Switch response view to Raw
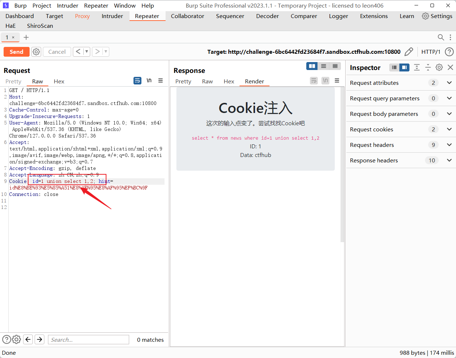The image size is (456, 358). pyautogui.click(x=207, y=81)
